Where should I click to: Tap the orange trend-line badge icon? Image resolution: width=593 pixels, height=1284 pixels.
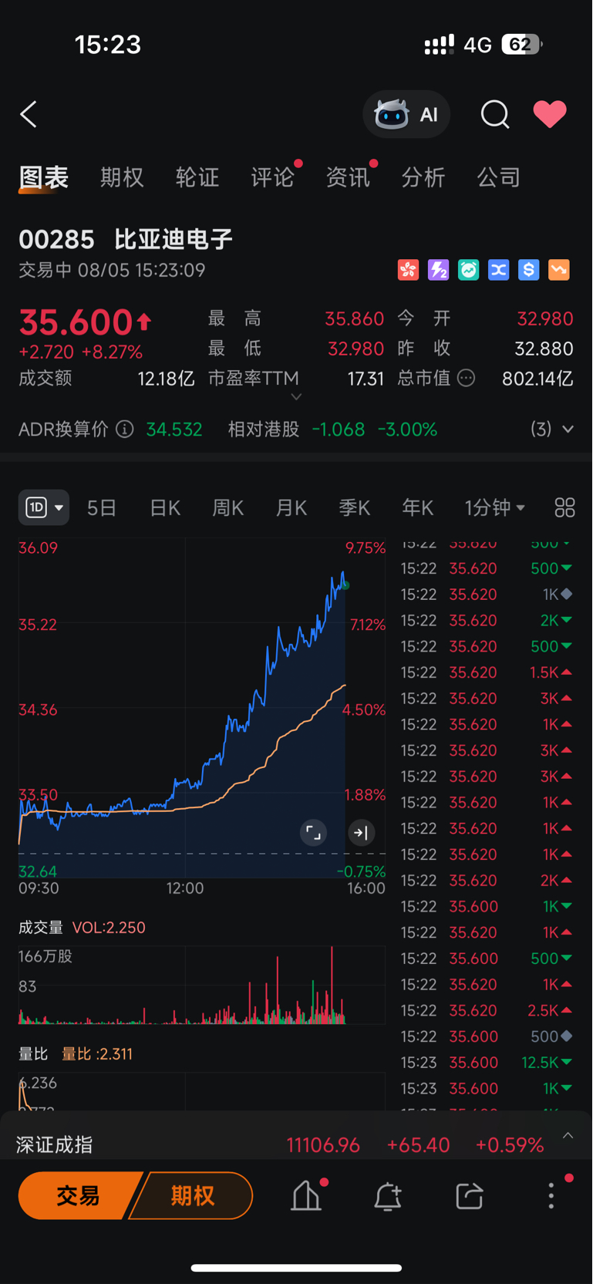(x=559, y=270)
